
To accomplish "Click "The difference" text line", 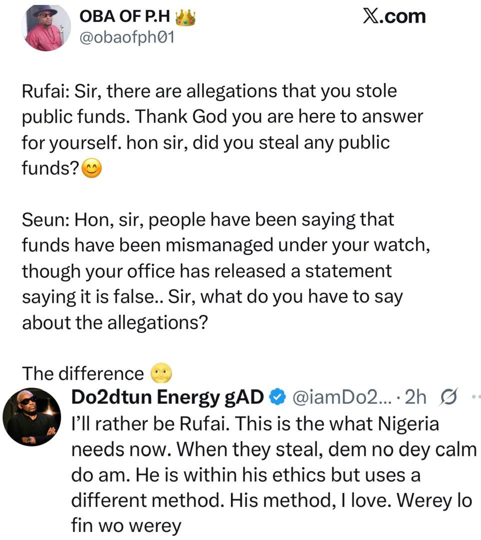I will (x=83, y=373).
